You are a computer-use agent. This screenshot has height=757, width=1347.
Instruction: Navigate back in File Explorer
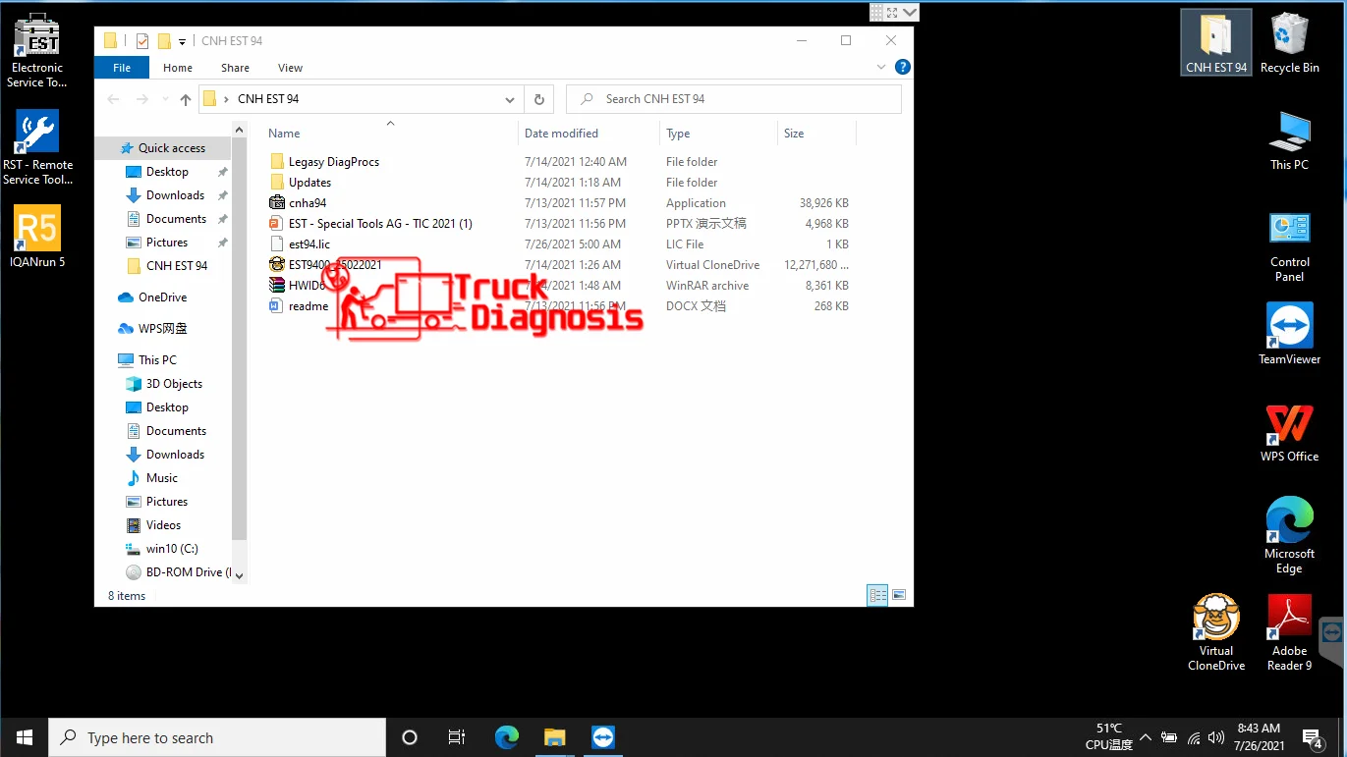pyautogui.click(x=114, y=99)
